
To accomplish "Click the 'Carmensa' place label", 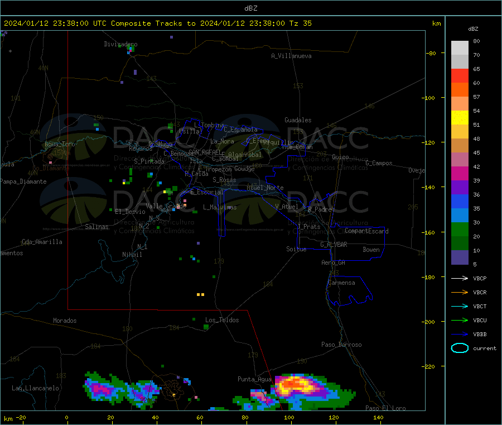I will 341,283.
